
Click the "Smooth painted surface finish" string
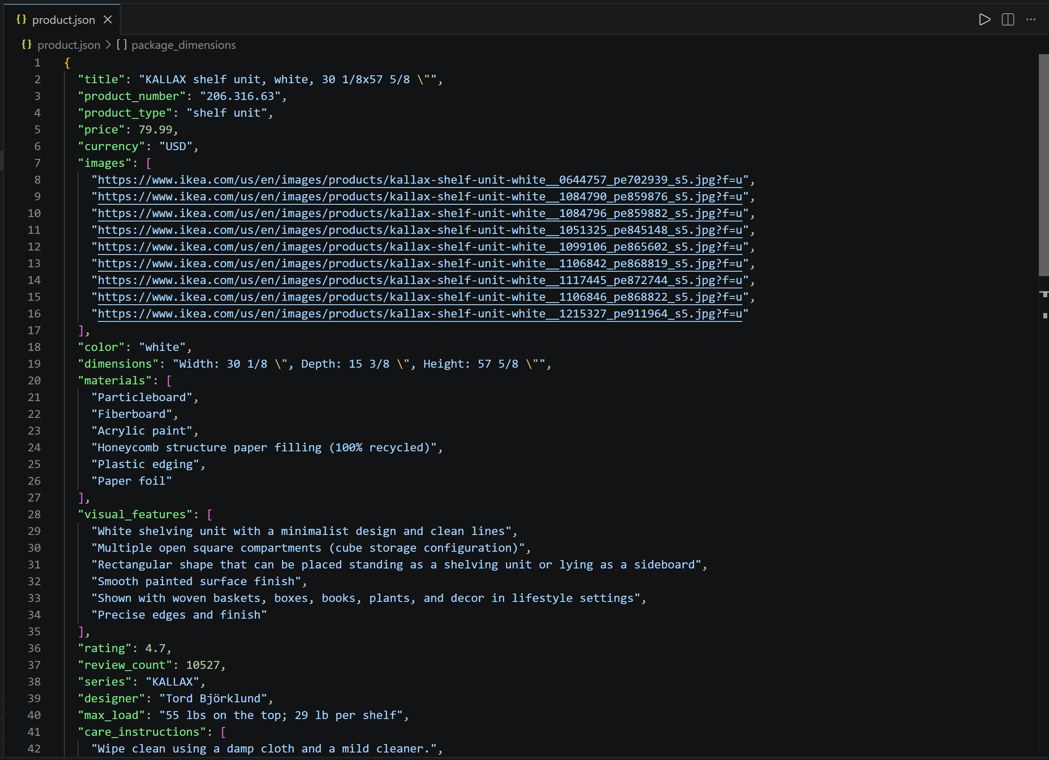coord(197,581)
